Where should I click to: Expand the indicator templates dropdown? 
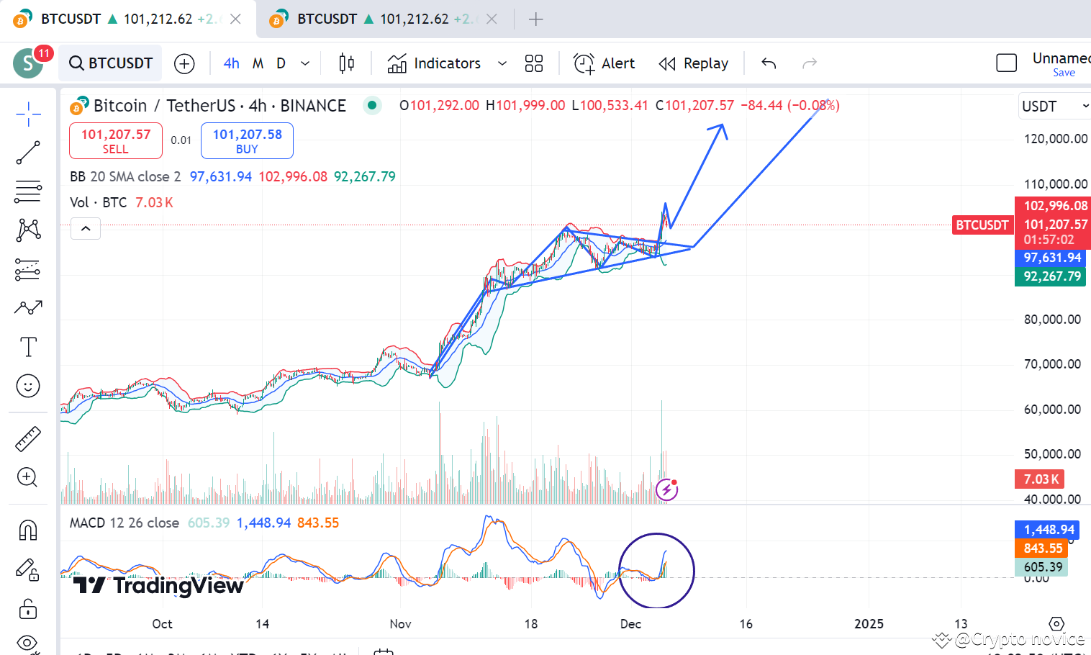coord(502,63)
